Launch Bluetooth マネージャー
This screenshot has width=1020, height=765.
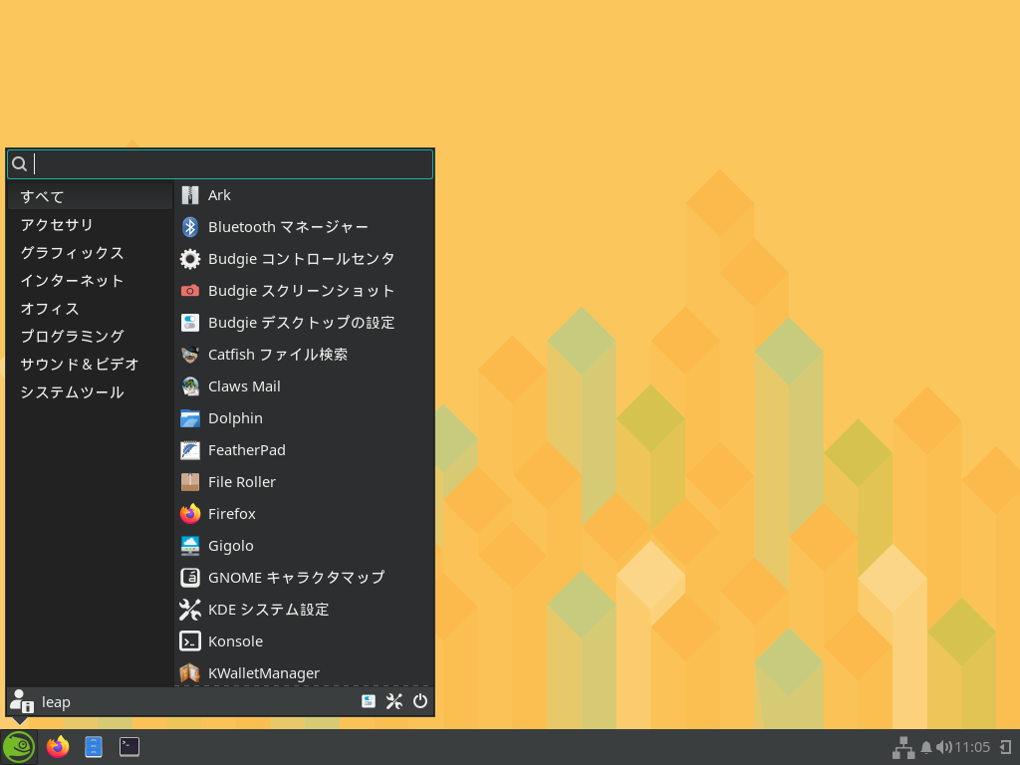288,227
